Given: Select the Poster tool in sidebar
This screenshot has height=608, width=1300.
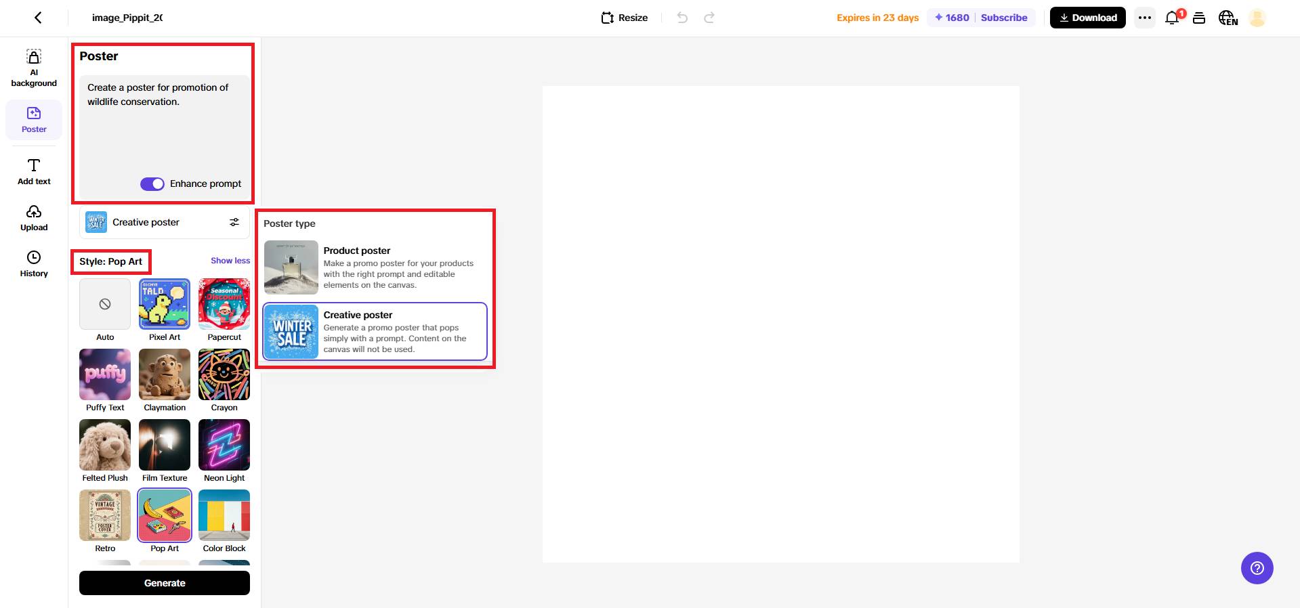Looking at the screenshot, I should click(x=34, y=120).
